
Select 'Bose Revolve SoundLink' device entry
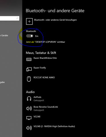point(46,107)
